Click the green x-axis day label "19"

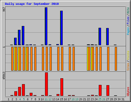[x=77, y=99]
